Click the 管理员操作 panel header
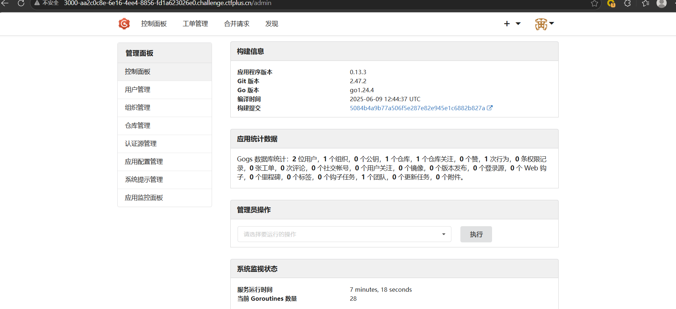Screen dimensions: 676x309 (x=394, y=210)
